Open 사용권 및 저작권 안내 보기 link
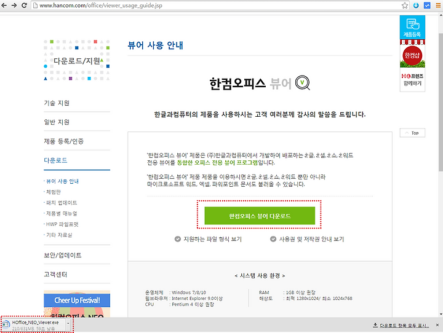 point(311,239)
